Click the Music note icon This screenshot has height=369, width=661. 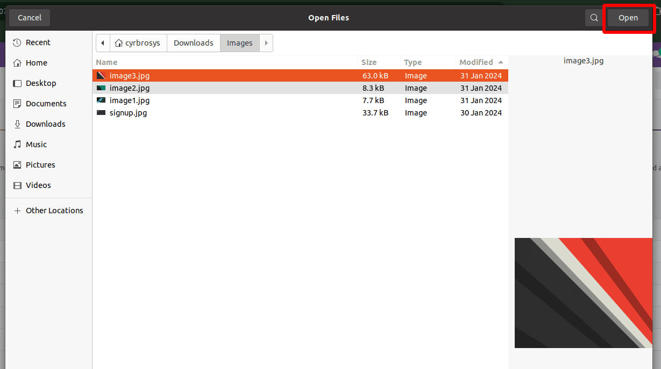(x=17, y=144)
